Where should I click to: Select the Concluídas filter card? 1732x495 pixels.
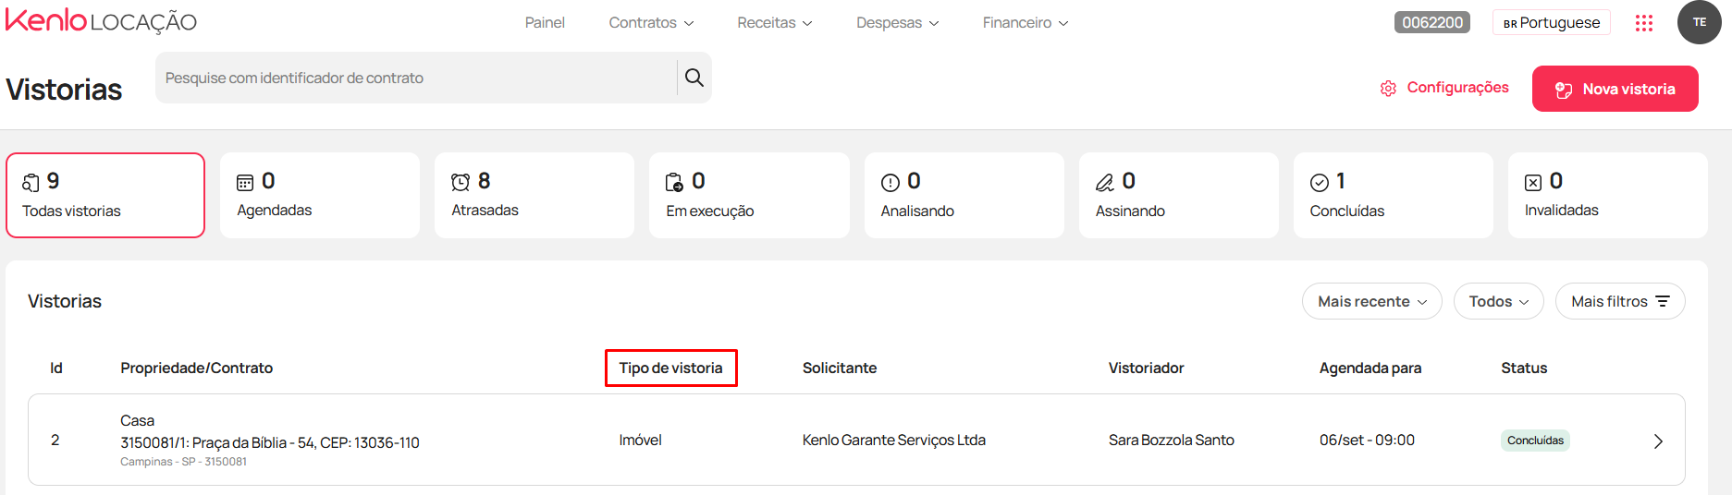point(1394,195)
